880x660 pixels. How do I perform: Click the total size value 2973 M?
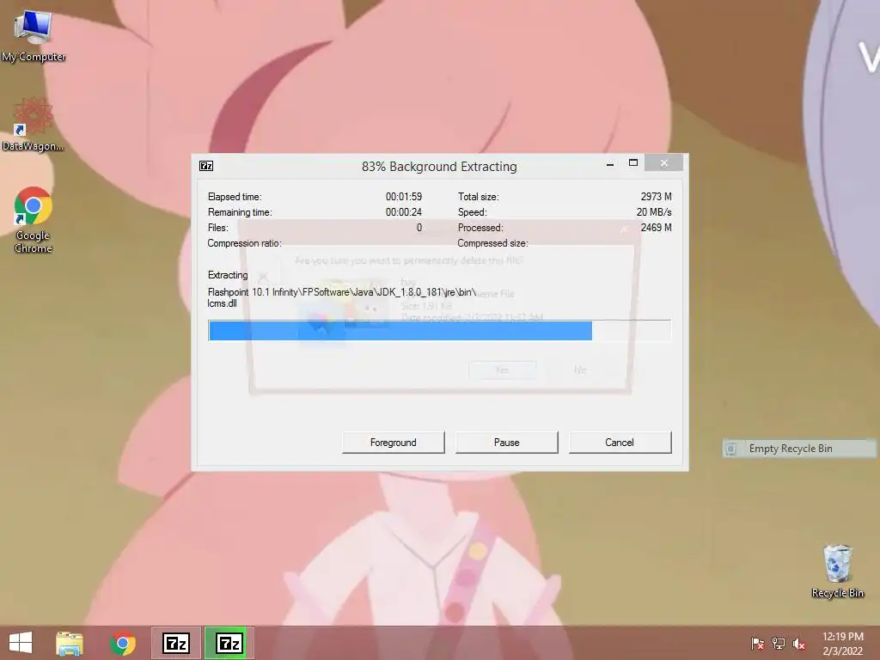656,197
